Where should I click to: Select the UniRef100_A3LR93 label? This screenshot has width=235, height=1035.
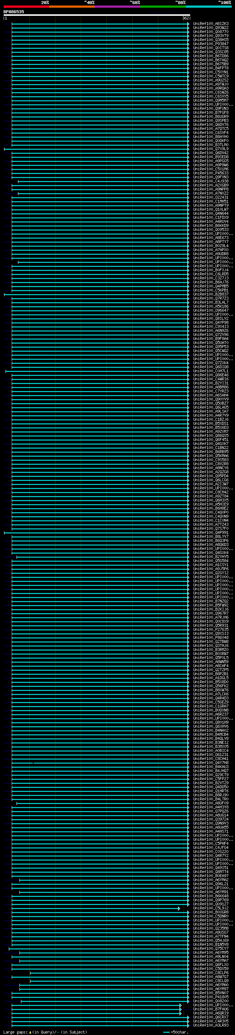tap(211, 1025)
